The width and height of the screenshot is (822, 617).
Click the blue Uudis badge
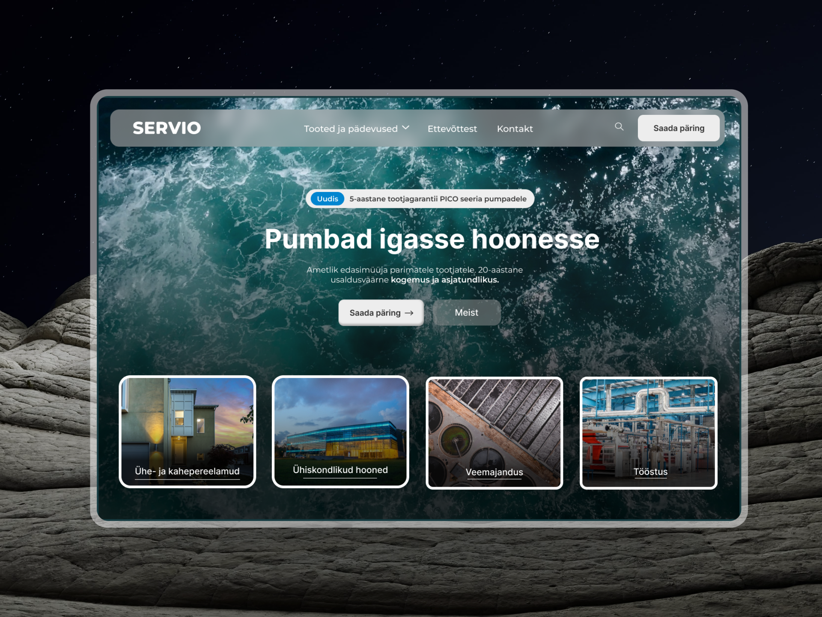point(328,199)
